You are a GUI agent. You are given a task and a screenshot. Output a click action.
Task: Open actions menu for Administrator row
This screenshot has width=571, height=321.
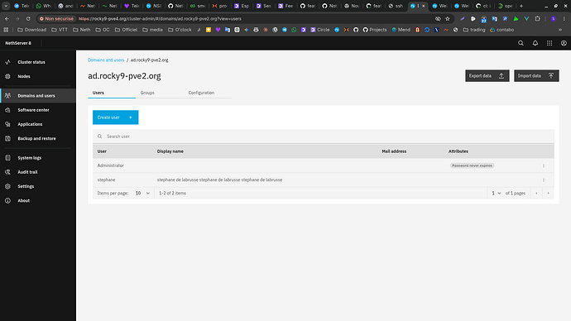tap(544, 165)
